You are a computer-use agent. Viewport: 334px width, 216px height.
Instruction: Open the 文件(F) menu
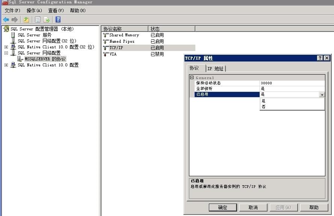tap(12, 10)
